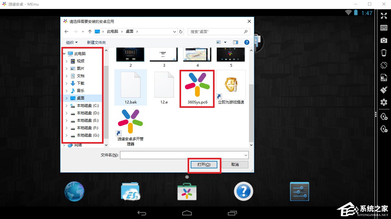Click the volume up icon
This screenshot has width=391, height=219.
(x=384, y=116)
